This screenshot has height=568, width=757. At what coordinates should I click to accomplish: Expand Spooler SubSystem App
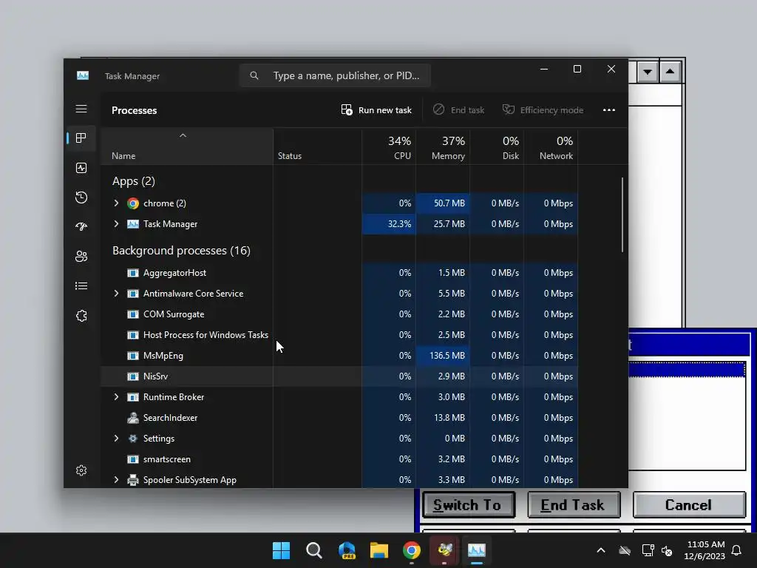[116, 480]
